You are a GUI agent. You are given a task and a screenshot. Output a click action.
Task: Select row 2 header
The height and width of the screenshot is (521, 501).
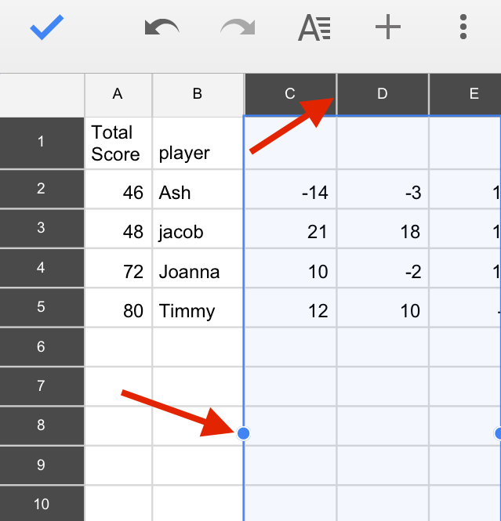tap(42, 189)
